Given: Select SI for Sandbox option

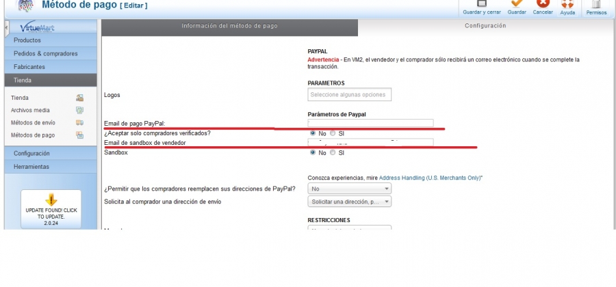Looking at the screenshot, I should pos(333,152).
